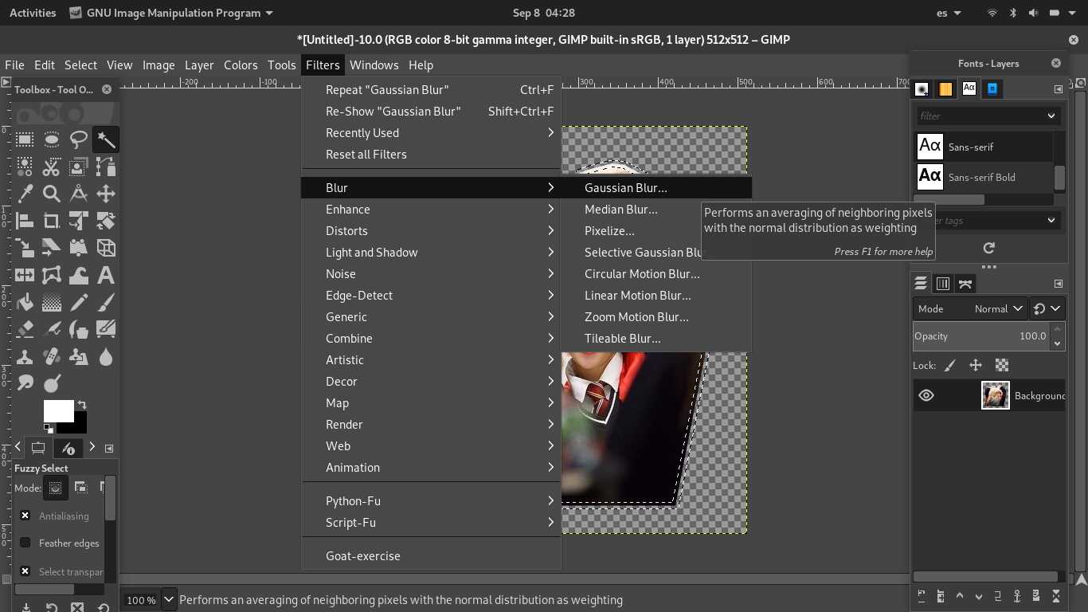The image size is (1088, 612).
Task: Click Reset all Filters
Action: (x=366, y=154)
